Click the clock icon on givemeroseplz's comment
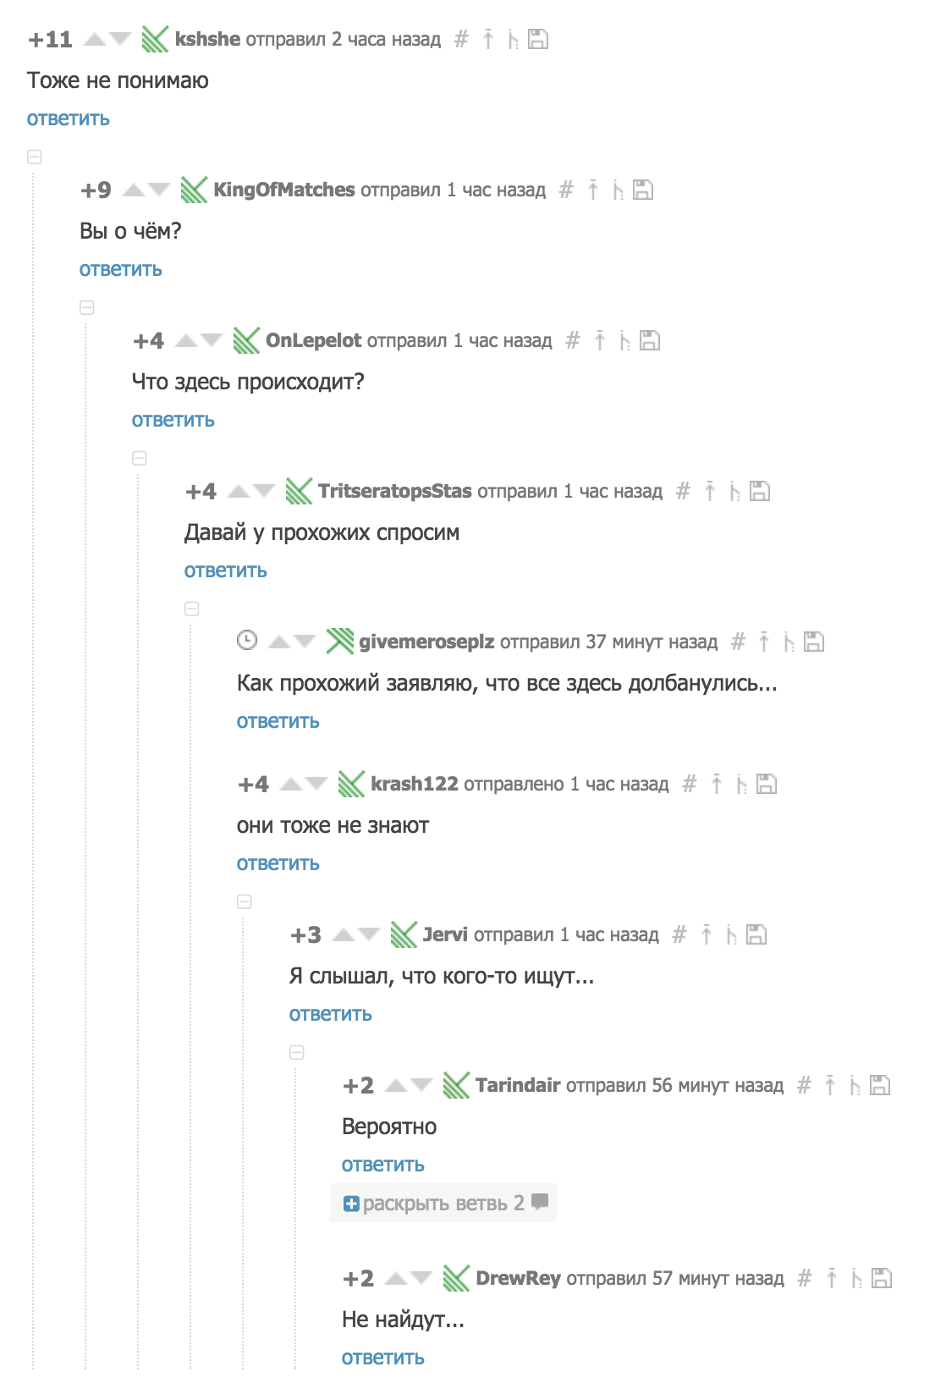The width and height of the screenshot is (946, 1383). pos(246,641)
